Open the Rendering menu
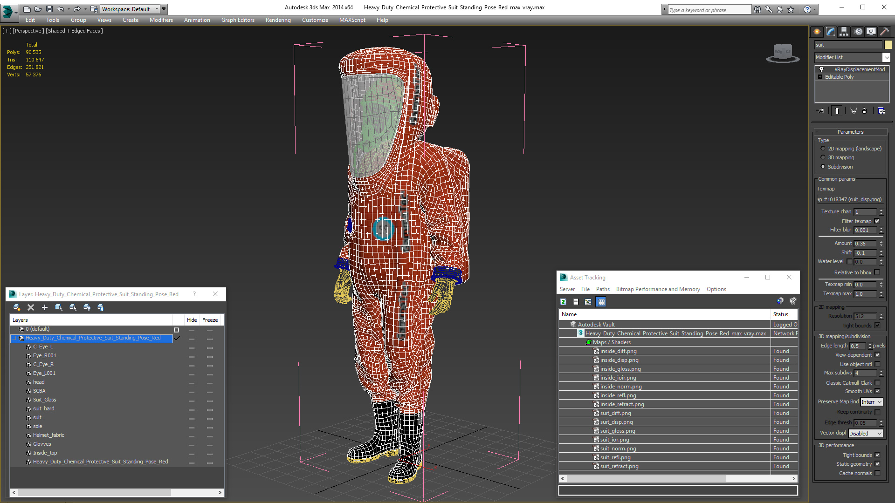This screenshot has height=503, width=895. click(278, 20)
